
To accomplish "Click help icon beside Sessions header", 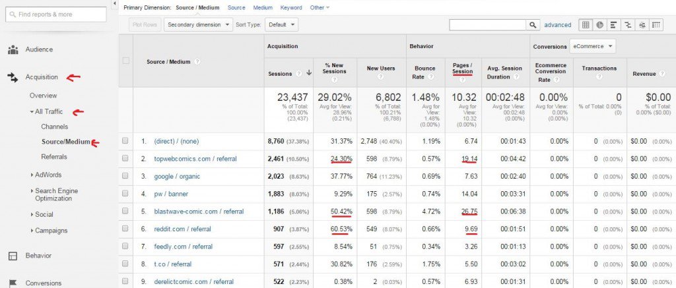I will pyautogui.click(x=298, y=74).
